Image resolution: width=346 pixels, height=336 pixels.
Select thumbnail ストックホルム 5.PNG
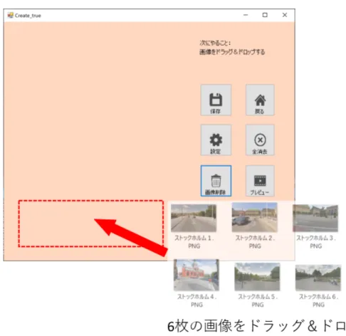coord(257,277)
